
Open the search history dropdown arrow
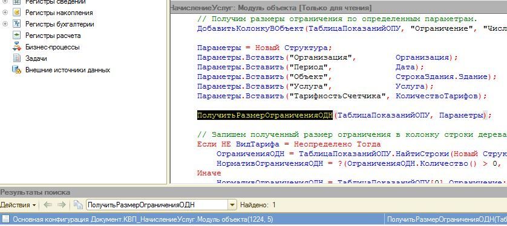232,205
